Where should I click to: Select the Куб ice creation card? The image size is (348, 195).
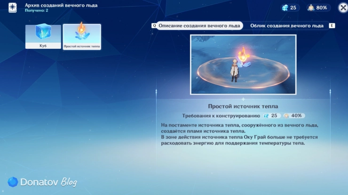tap(43, 37)
